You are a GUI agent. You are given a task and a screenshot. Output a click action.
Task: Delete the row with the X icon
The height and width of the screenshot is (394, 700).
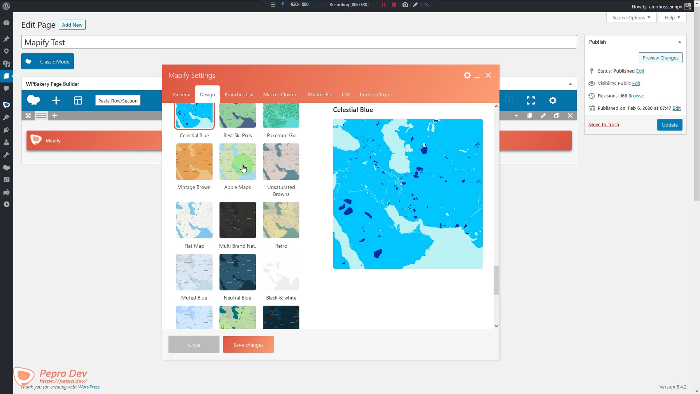[570, 116]
